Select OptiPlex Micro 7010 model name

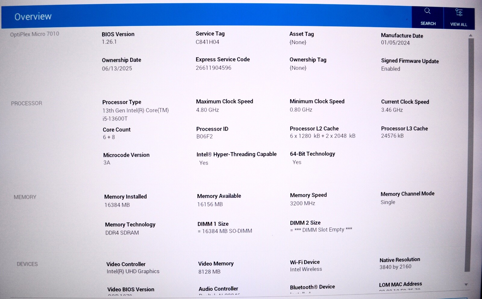click(x=35, y=34)
